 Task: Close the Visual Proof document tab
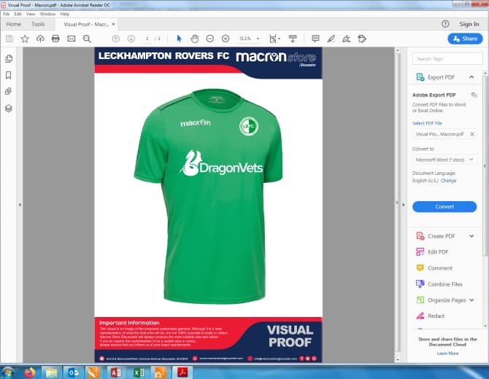click(x=114, y=24)
